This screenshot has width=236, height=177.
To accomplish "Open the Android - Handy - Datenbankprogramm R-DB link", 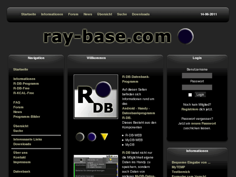I will click(x=139, y=113).
